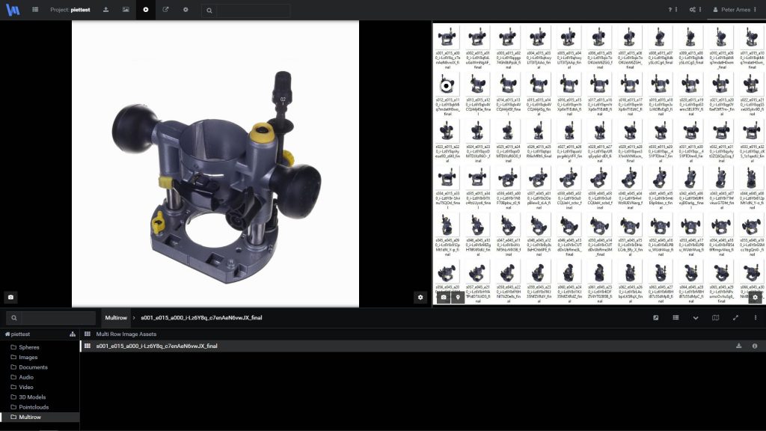Focus the asset browser search field
Viewport: 766px width, 431px height.
pyautogui.click(x=58, y=318)
